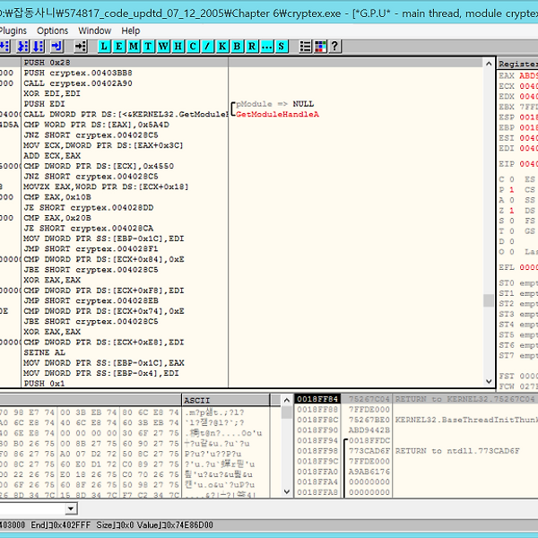Open the Window menu
This screenshot has height=538, width=538.
[x=95, y=30]
